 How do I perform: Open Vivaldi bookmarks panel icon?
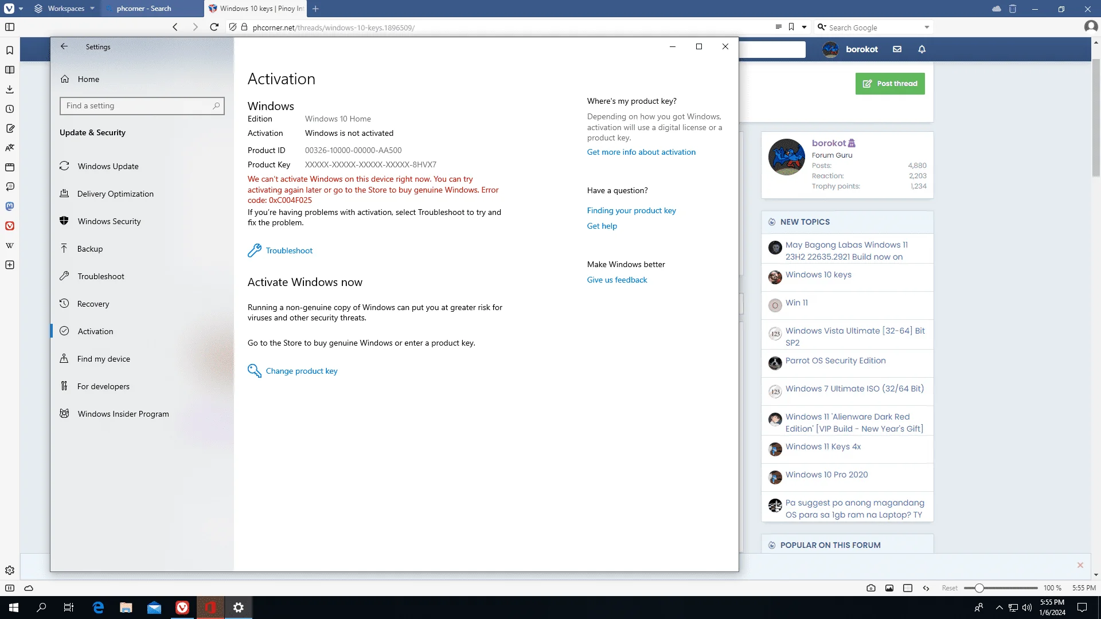click(x=10, y=50)
